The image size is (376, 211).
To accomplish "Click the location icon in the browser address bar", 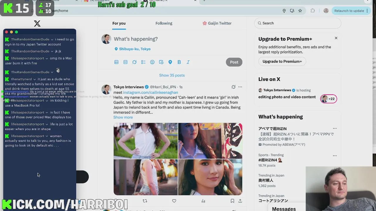I will point(284,11).
